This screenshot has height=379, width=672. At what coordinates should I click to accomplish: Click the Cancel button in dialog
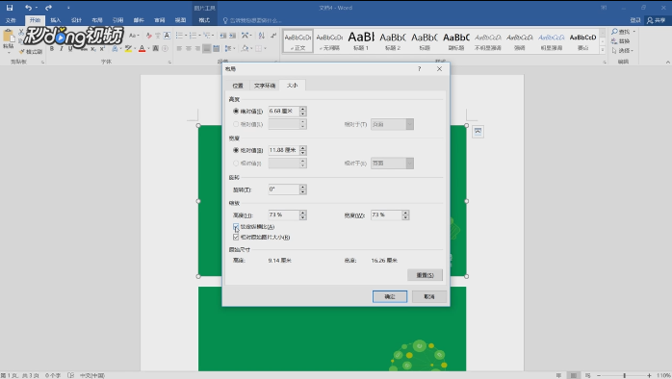coord(429,296)
